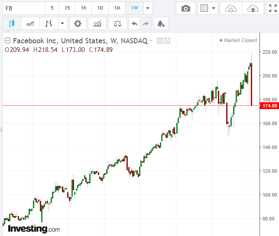The width and height of the screenshot is (279, 236).
Task: Expand the more timeframes dropdown
Action: (148, 8)
